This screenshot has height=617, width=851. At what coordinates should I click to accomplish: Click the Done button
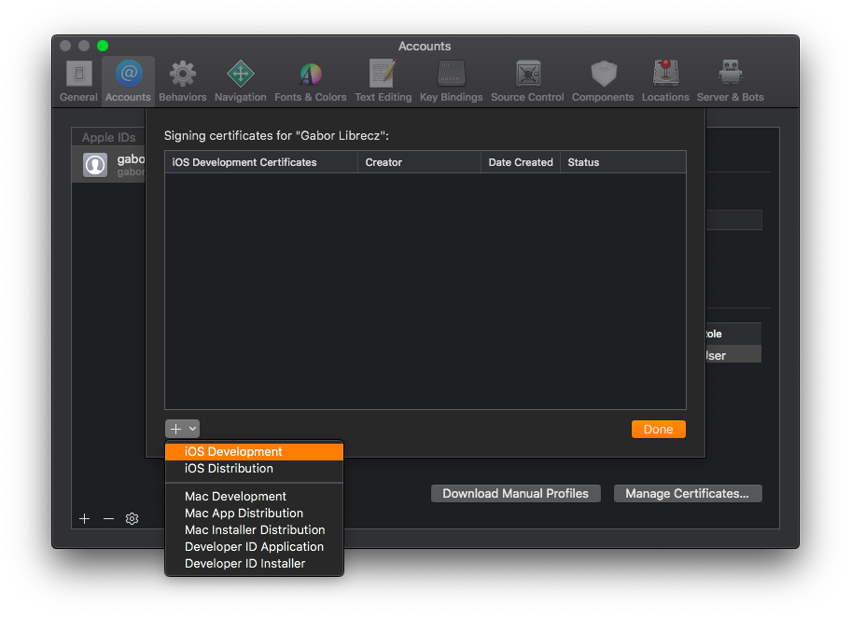659,430
